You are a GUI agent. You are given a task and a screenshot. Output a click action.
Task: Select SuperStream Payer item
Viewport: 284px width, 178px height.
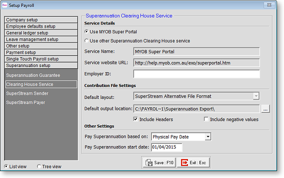25,103
